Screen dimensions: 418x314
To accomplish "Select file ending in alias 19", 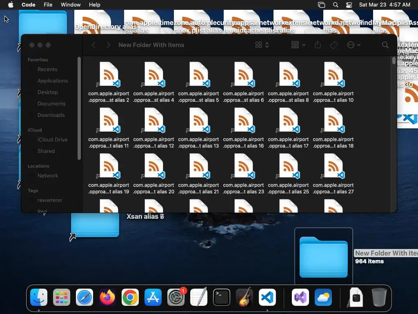I will pos(109,174).
